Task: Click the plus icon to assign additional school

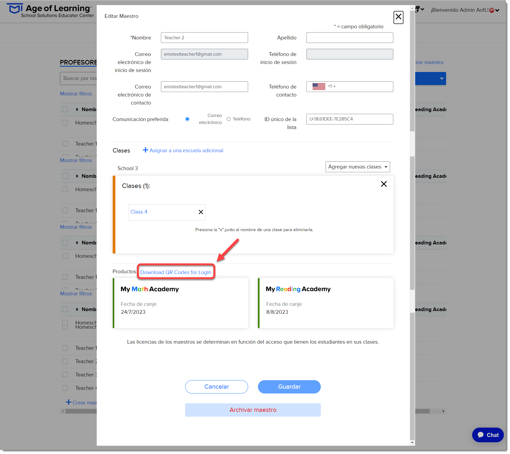Action: coord(145,150)
